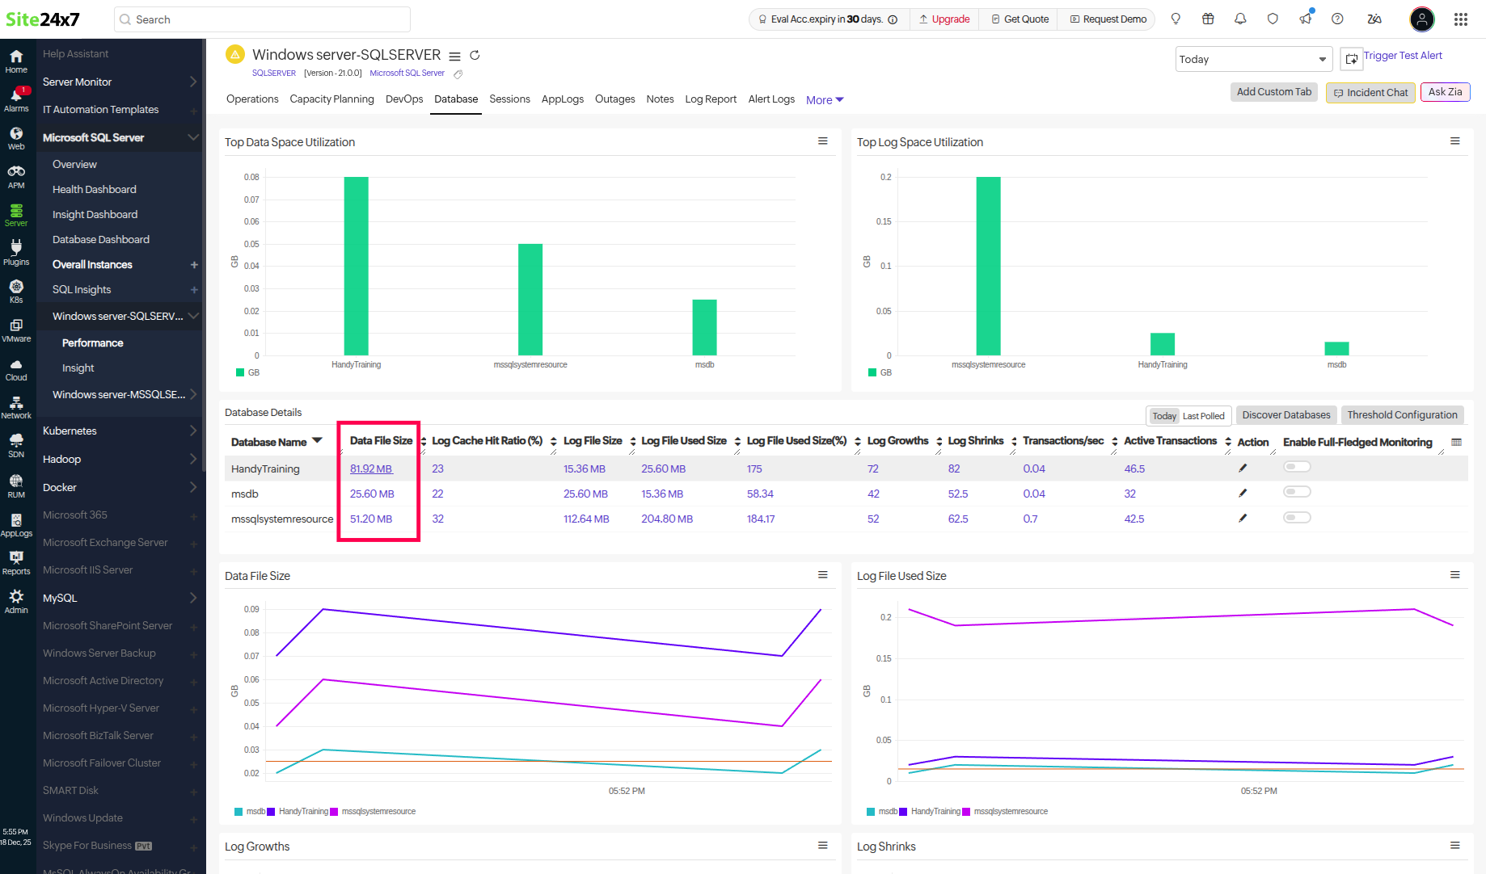
Task: Open HandyTraining 81.92 MB data file link
Action: [371, 469]
